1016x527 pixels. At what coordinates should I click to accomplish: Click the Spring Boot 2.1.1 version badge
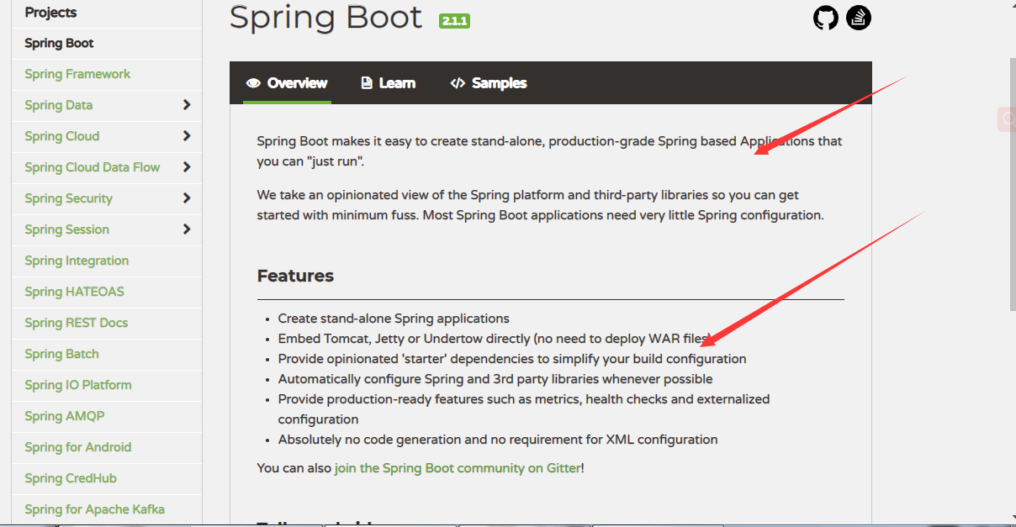454,20
